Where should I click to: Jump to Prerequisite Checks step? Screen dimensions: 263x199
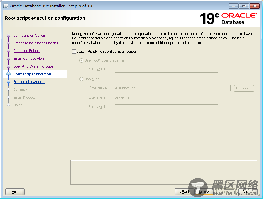(29, 82)
